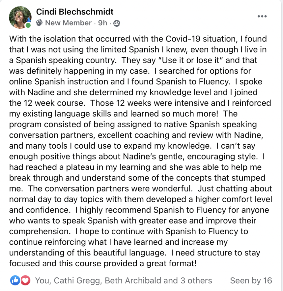Click the 9h post timestamp
The width and height of the screenshot is (283, 291).
[x=103, y=23]
